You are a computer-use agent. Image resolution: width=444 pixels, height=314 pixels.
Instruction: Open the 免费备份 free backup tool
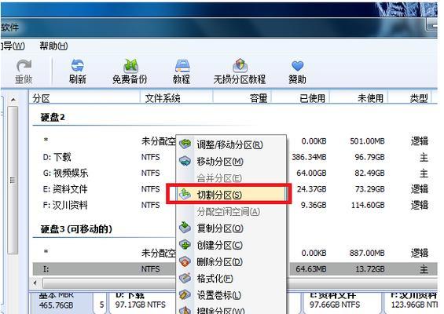pos(130,71)
